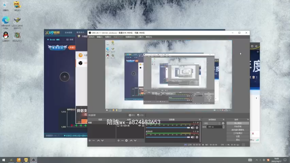
Task: Click the 升级 badge in 09 platform
Action: tap(72, 47)
